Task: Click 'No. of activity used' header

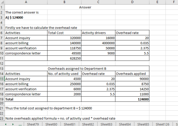Action: (x=64, y=74)
